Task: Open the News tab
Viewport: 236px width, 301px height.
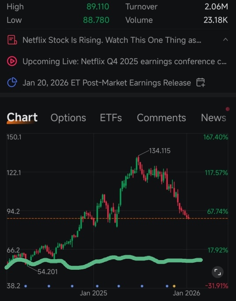Action: (214, 117)
